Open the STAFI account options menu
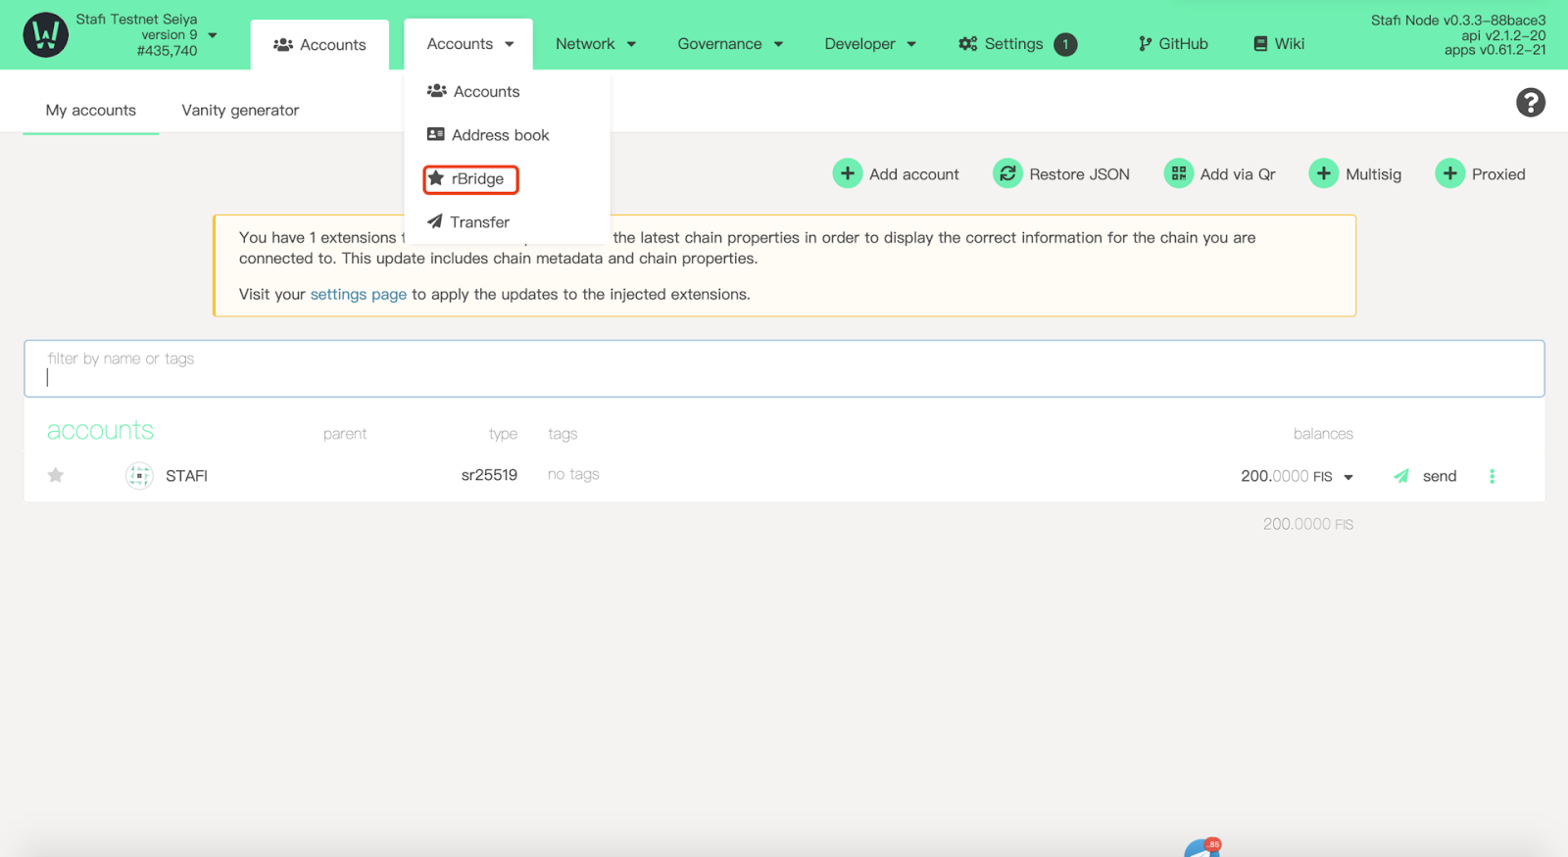The image size is (1568, 857). coord(1493,476)
